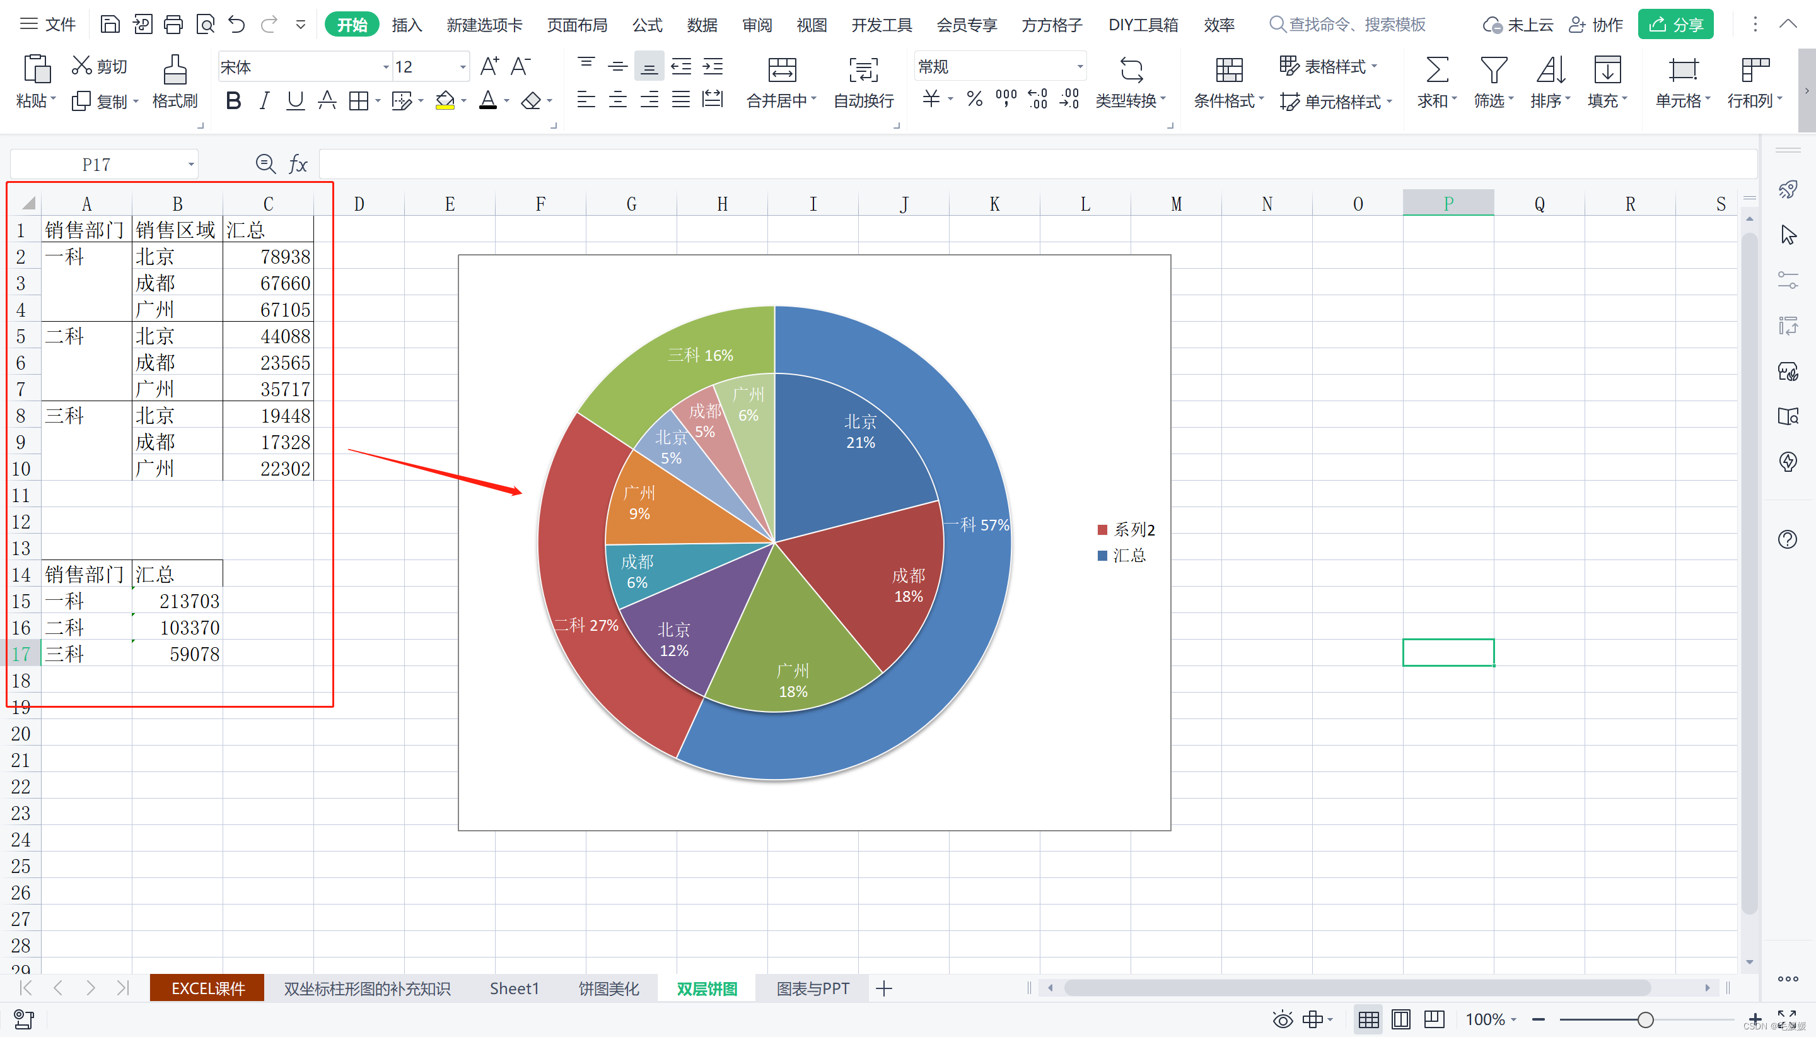This screenshot has width=1816, height=1037.
Task: Click the green 分享 (Share) button
Action: click(x=1675, y=25)
